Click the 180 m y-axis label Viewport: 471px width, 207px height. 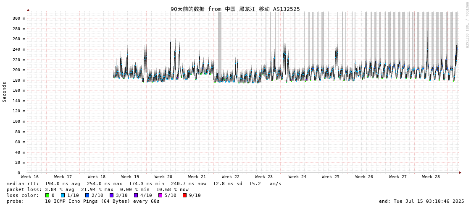pos(19,80)
